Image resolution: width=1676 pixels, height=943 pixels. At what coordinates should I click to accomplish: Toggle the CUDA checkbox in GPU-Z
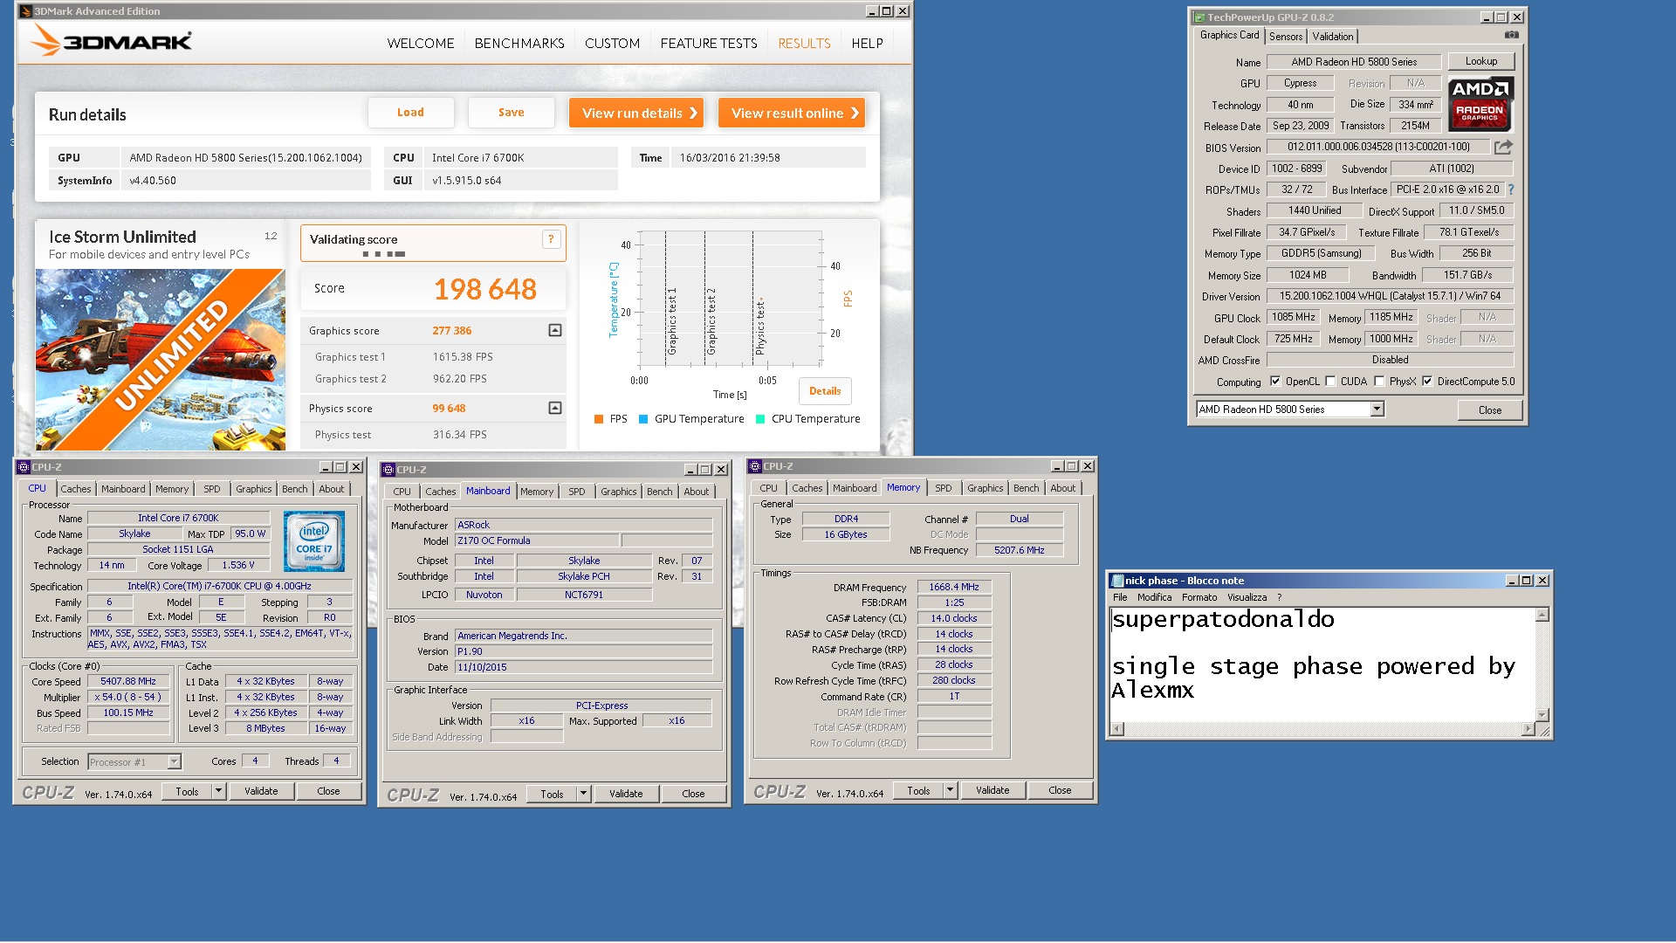coord(1330,382)
